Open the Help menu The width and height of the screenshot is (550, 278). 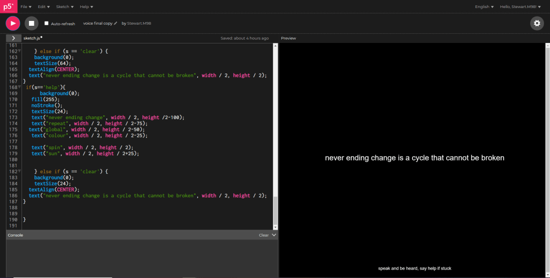[86, 6]
